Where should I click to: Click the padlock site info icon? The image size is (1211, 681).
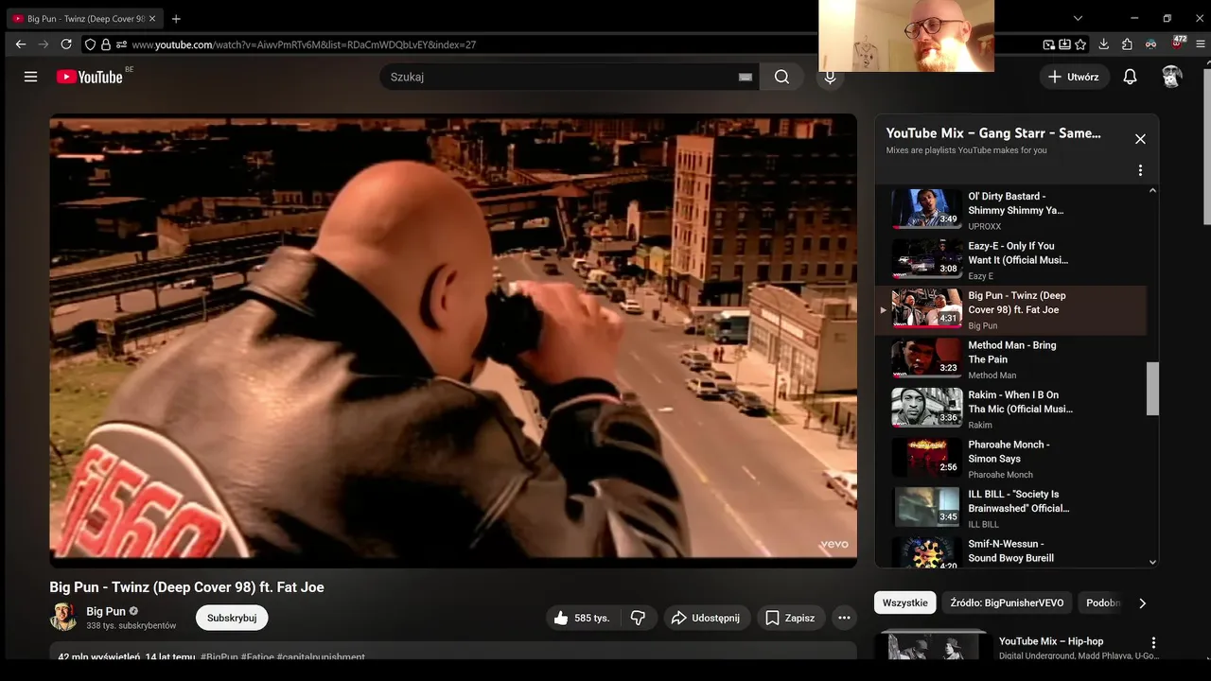(106, 44)
